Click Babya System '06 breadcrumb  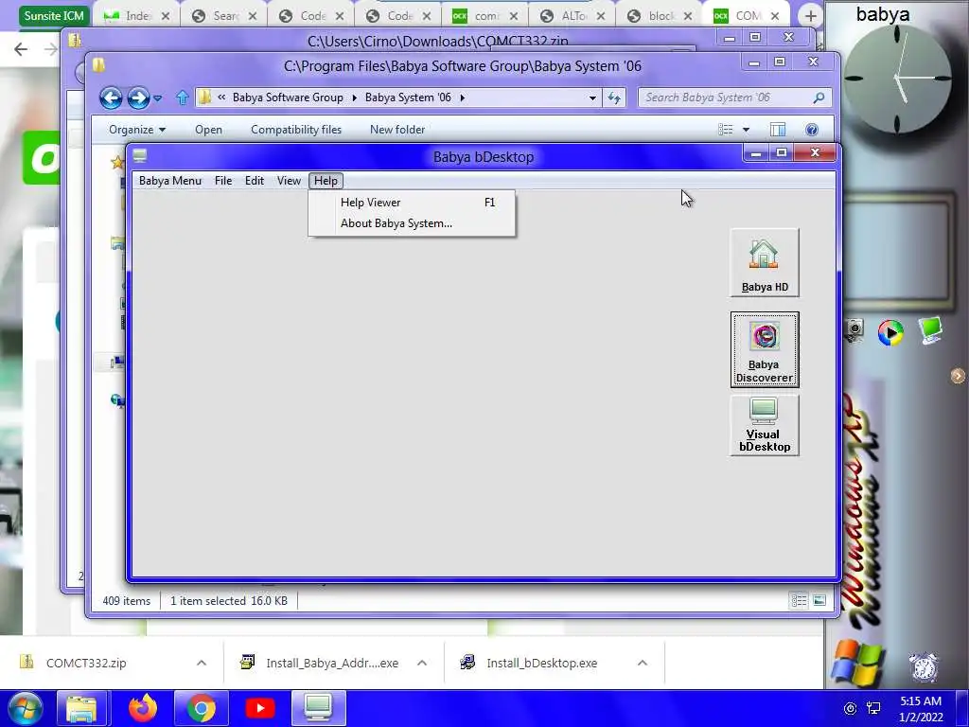click(408, 98)
